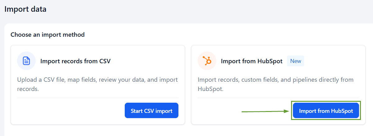Click the divider line in the CSV card
This screenshot has width=373, height=136.
coord(98,98)
